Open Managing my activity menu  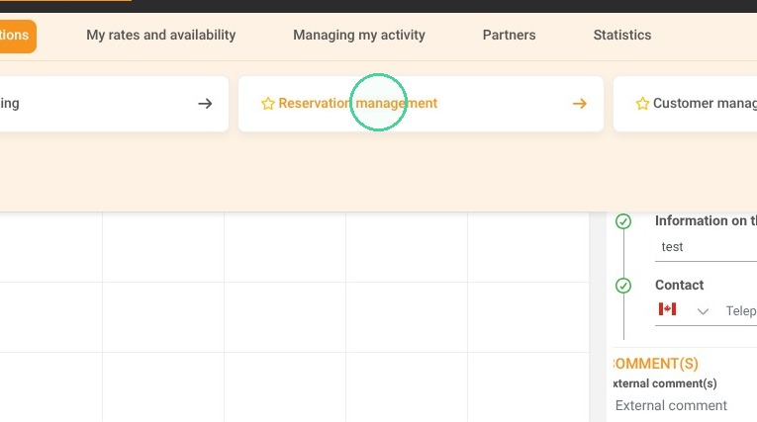[x=359, y=36]
